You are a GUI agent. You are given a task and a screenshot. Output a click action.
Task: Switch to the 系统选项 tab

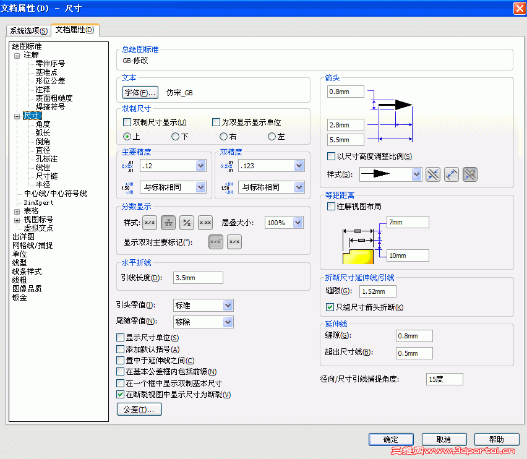[28, 30]
